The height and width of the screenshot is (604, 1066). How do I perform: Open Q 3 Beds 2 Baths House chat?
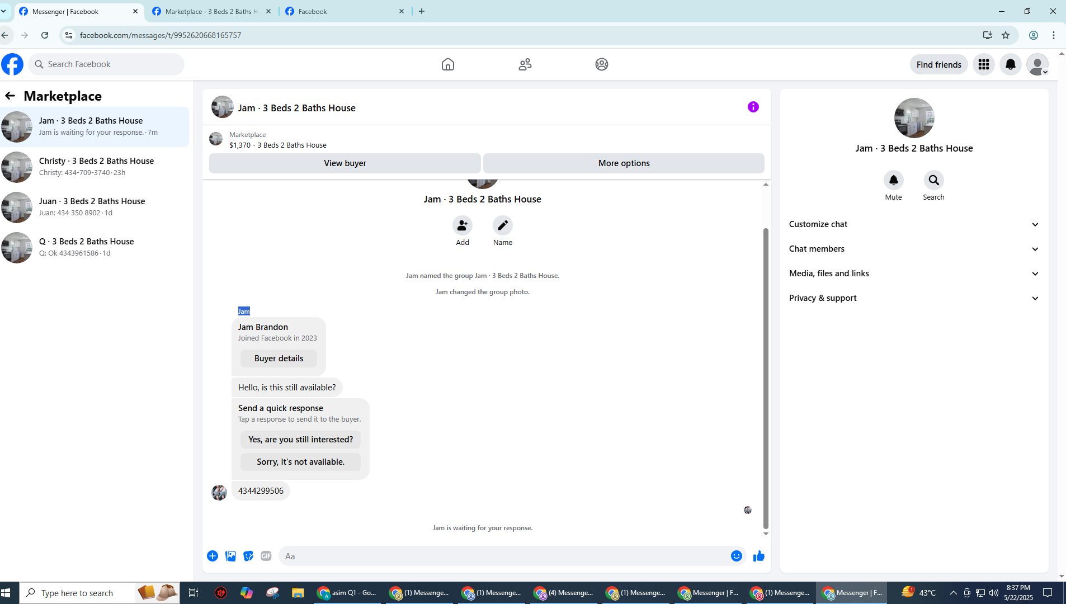click(x=95, y=247)
